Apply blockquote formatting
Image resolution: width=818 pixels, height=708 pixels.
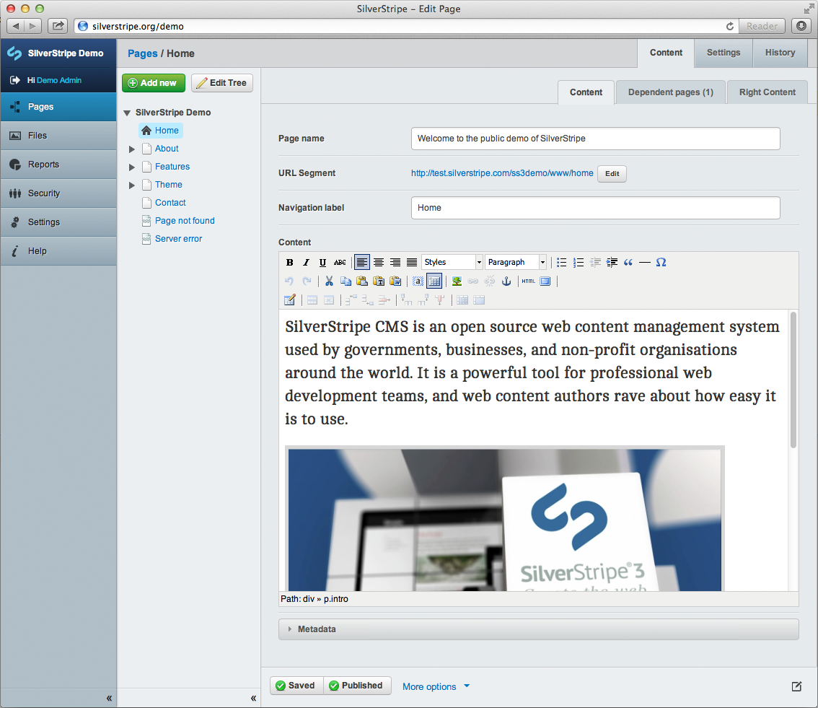(628, 262)
